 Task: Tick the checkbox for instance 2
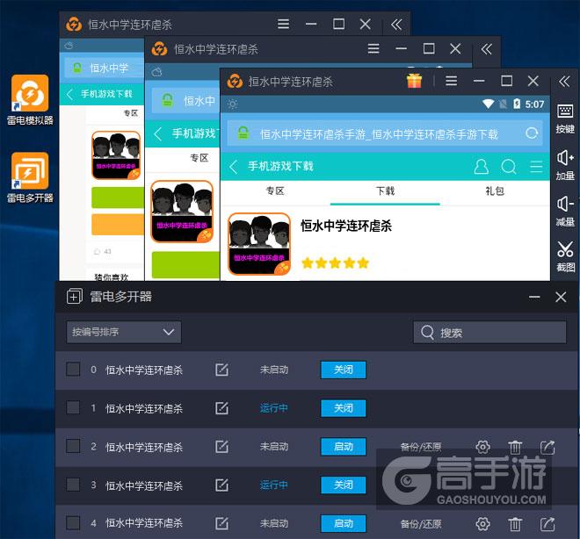click(x=73, y=446)
